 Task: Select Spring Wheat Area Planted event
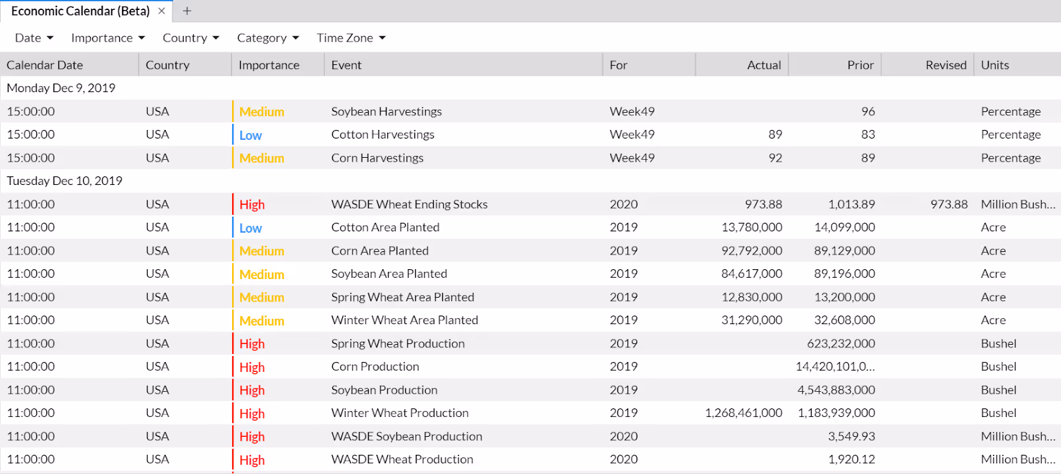point(403,297)
